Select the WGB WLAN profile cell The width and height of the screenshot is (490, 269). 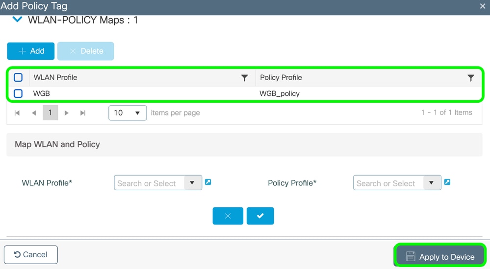point(42,93)
